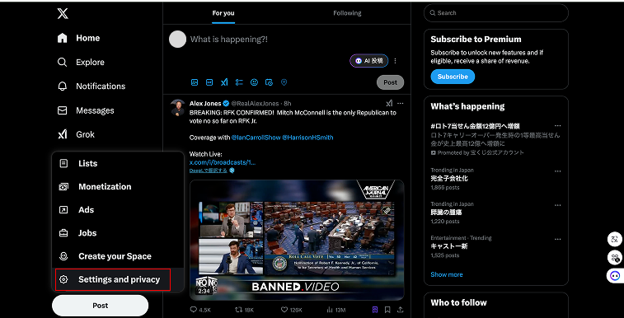This screenshot has width=624, height=318.
Task: Click the AI 投稿 button
Action: click(x=369, y=61)
